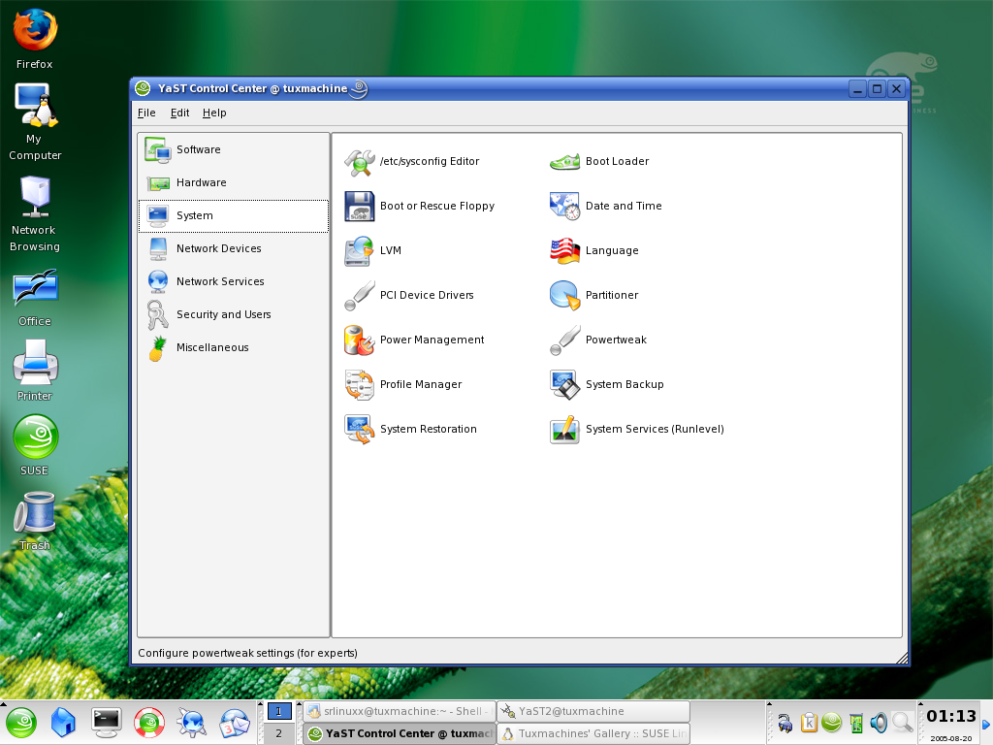The height and width of the screenshot is (745, 993).
Task: Open the mail client panel icon
Action: (235, 722)
